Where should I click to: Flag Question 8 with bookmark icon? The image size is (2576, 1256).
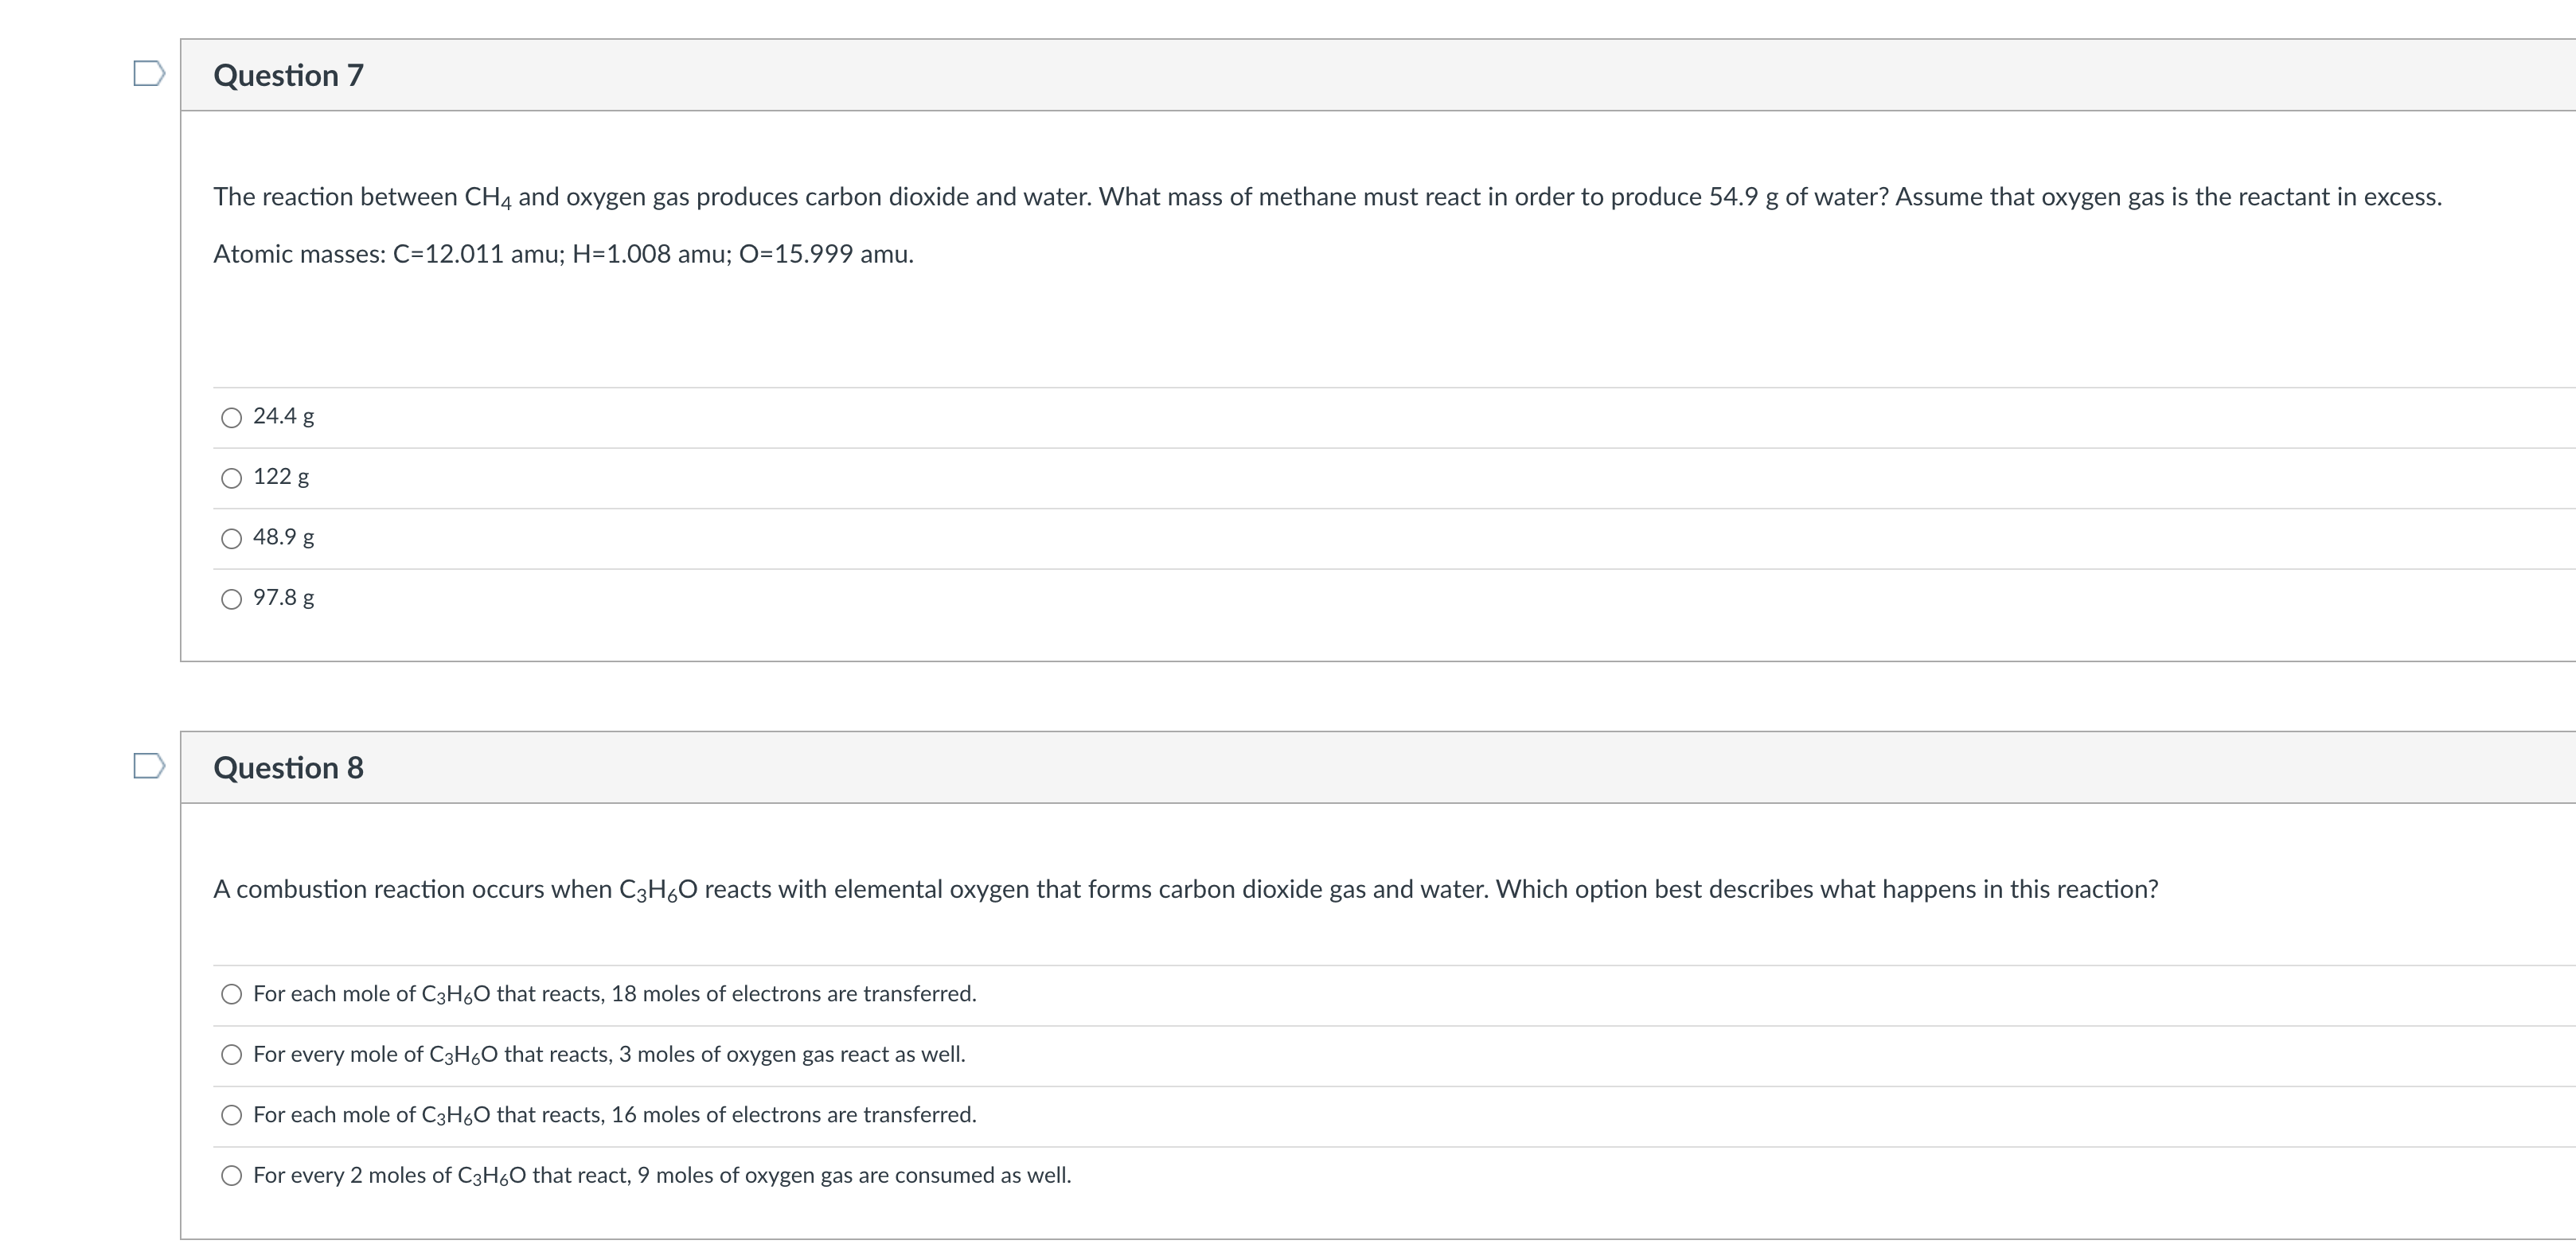149,766
